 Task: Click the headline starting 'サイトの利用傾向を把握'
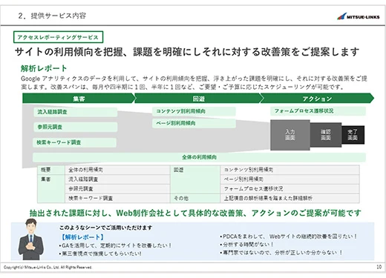click(187, 52)
